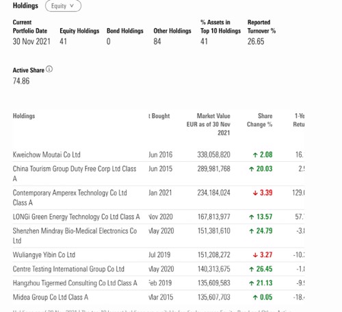Open China Tourism Group Duty Free Corp holding
The height and width of the screenshot is (312, 342).
click(75, 173)
